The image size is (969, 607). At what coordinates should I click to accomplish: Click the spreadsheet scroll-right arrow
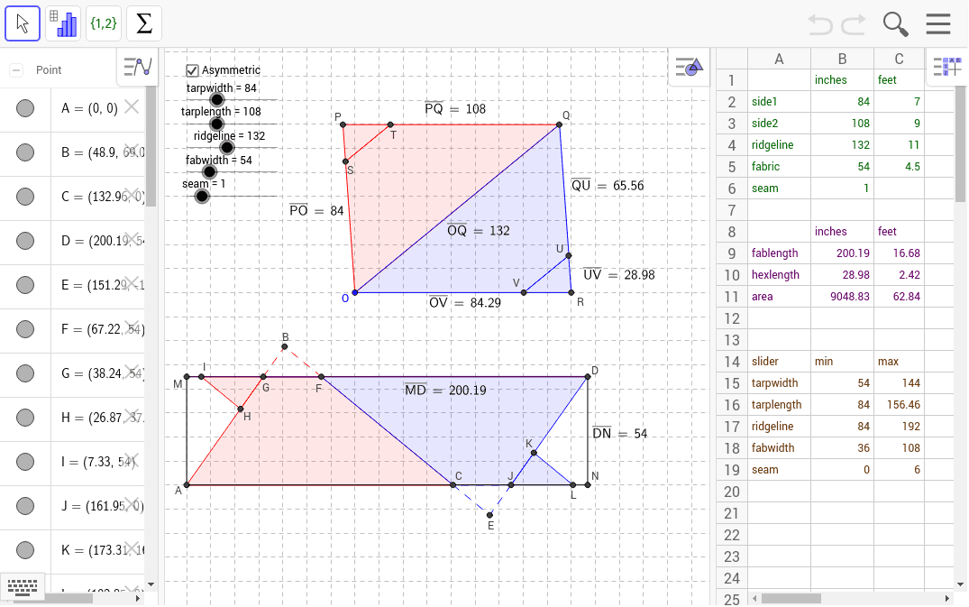(946, 598)
